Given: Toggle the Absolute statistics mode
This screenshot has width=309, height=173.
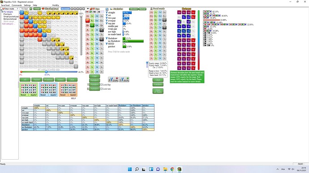Looking at the screenshot, I should (x=133, y=9).
